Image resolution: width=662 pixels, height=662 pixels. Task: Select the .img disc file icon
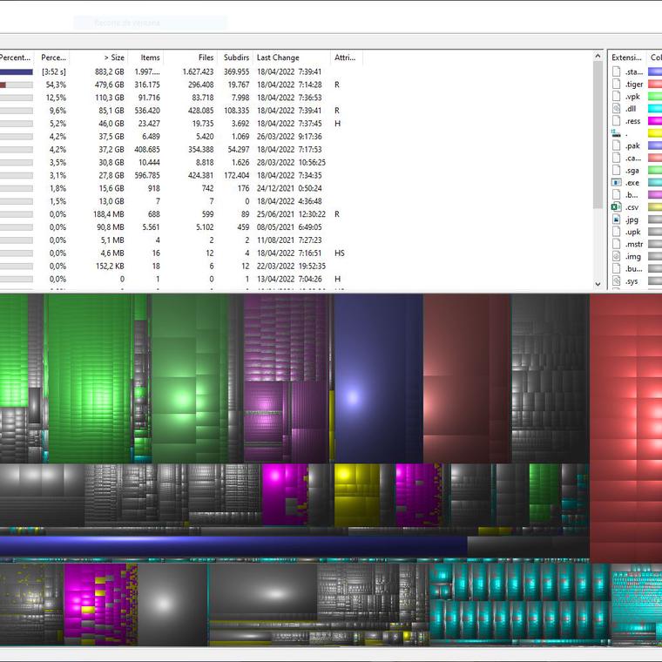click(x=616, y=257)
